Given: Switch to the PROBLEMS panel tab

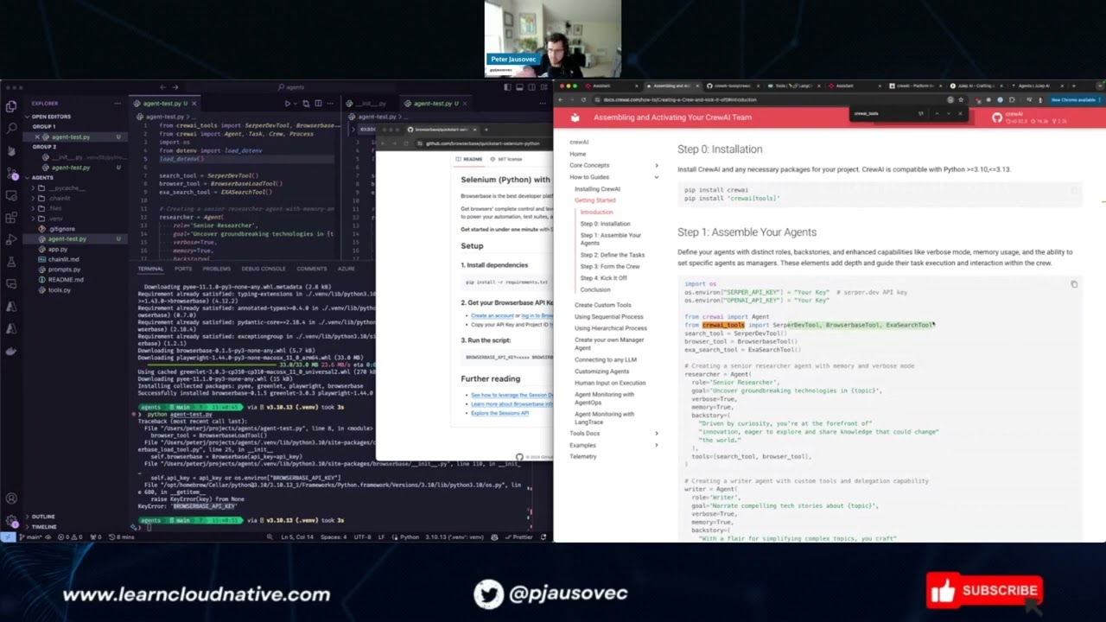Looking at the screenshot, I should click(216, 269).
